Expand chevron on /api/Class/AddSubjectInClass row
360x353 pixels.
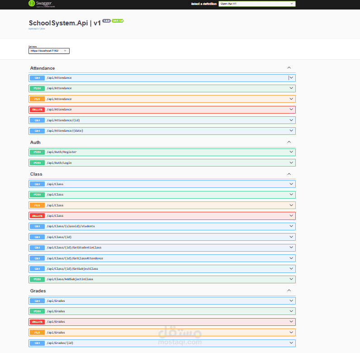(x=291, y=279)
